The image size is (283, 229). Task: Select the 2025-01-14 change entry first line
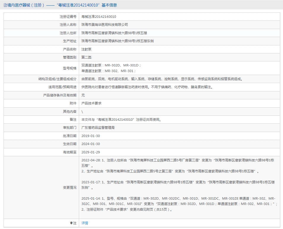coord(178,198)
